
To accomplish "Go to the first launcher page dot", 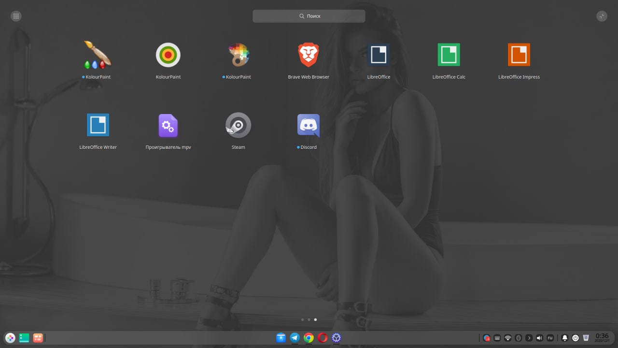I will (x=302, y=319).
